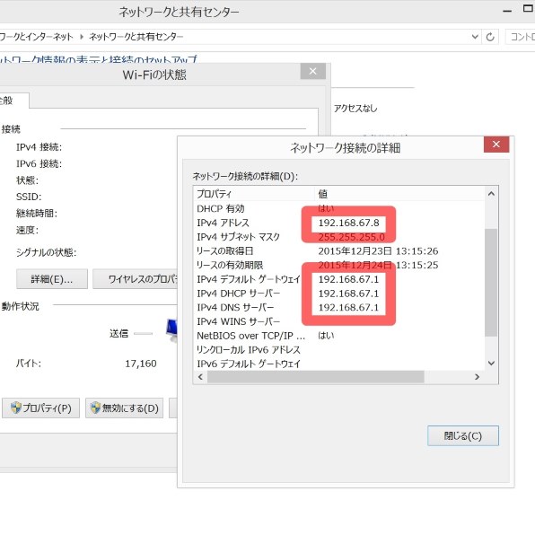Close the details dialog with 閉じる(C)
Viewport: 535px width, 535px height.
click(x=462, y=435)
